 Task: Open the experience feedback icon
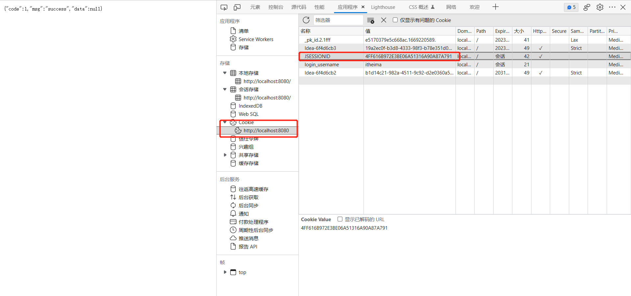pyautogui.click(x=587, y=7)
